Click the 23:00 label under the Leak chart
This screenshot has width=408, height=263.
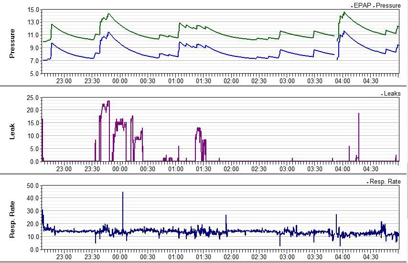click(x=64, y=169)
